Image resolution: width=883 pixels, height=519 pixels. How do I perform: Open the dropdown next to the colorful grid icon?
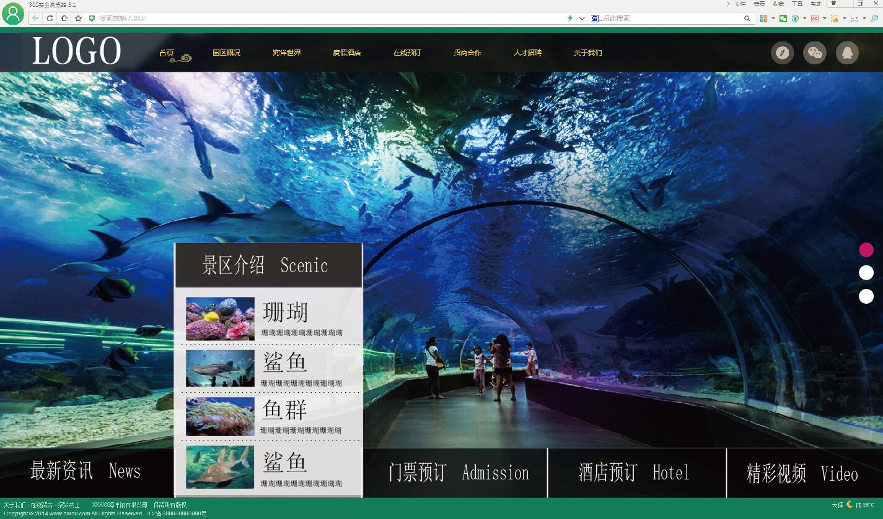(773, 19)
